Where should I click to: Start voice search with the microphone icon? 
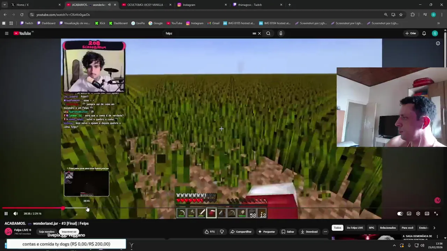coord(280,33)
